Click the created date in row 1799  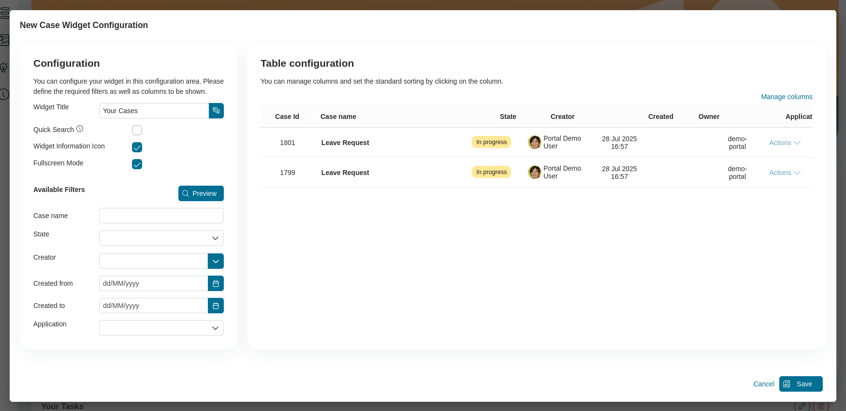(x=619, y=173)
